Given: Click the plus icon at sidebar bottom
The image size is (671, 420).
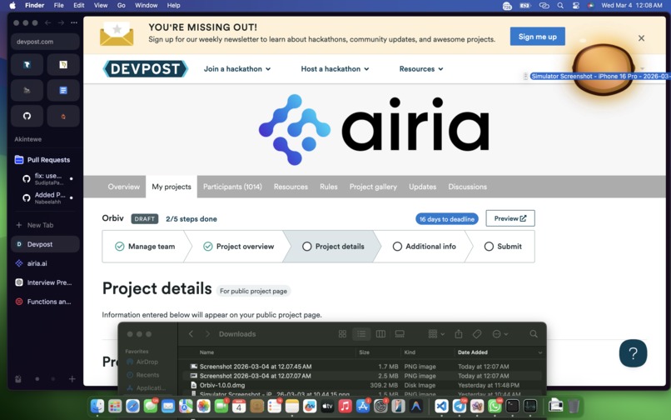Looking at the screenshot, I should click(72, 379).
